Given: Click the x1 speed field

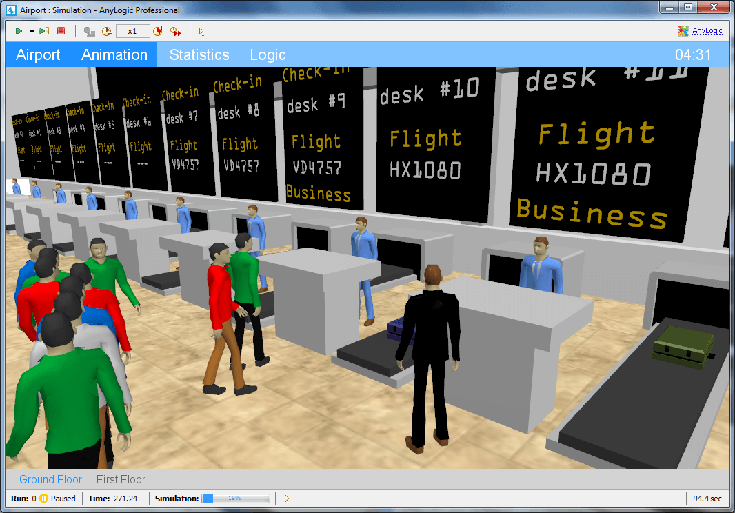Looking at the screenshot, I should [132, 31].
